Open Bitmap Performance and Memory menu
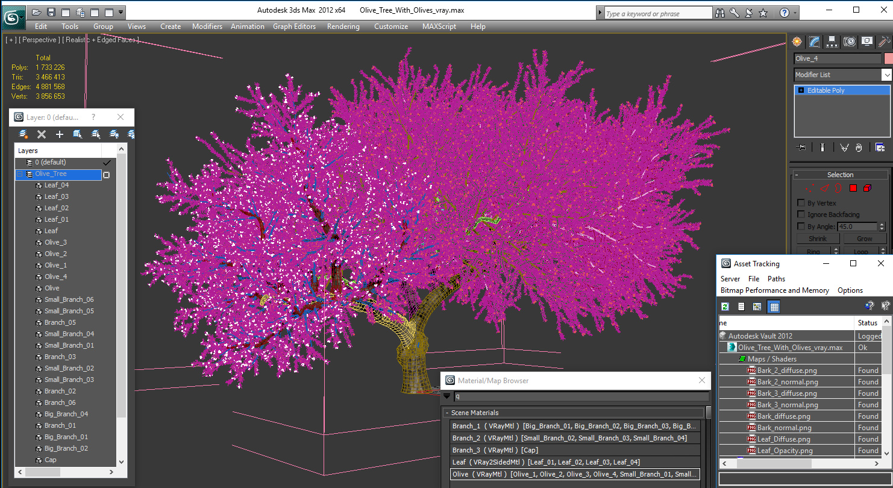This screenshot has height=488, width=893. (x=775, y=290)
